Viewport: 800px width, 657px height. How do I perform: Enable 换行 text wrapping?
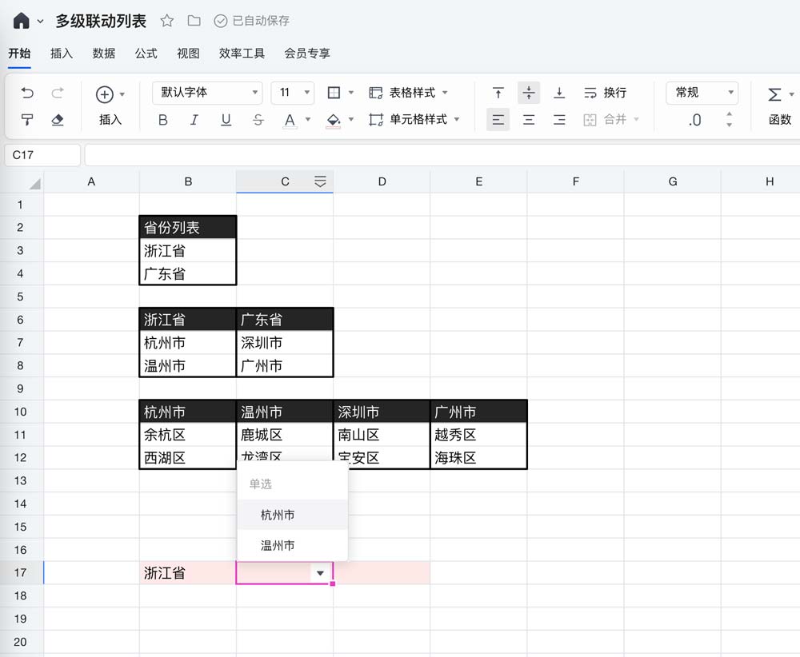(x=606, y=92)
